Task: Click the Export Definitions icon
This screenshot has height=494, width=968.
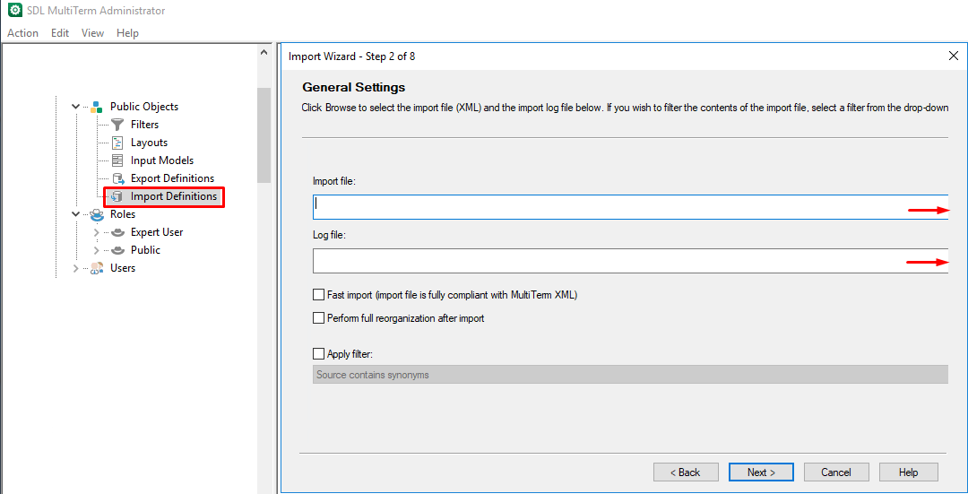Action: tap(117, 178)
